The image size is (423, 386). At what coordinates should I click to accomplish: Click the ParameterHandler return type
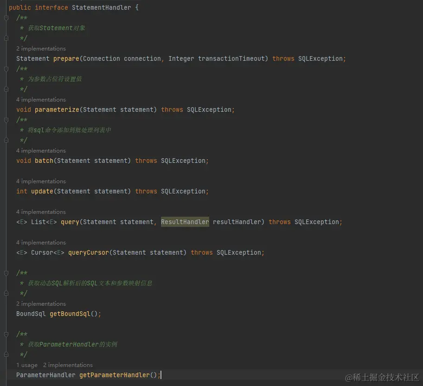(46, 375)
